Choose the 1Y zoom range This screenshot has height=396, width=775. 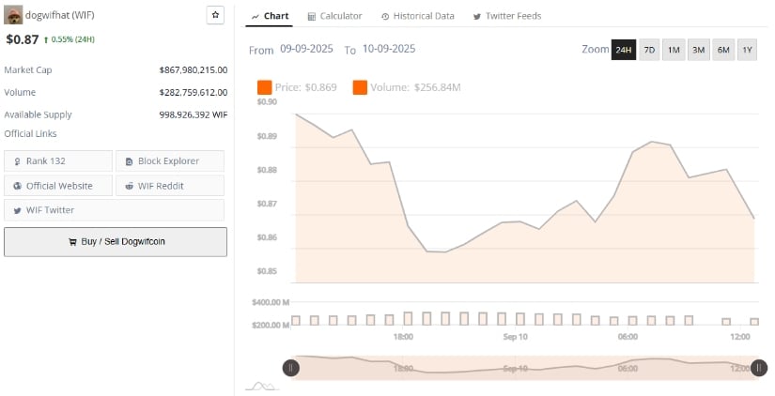pos(748,50)
